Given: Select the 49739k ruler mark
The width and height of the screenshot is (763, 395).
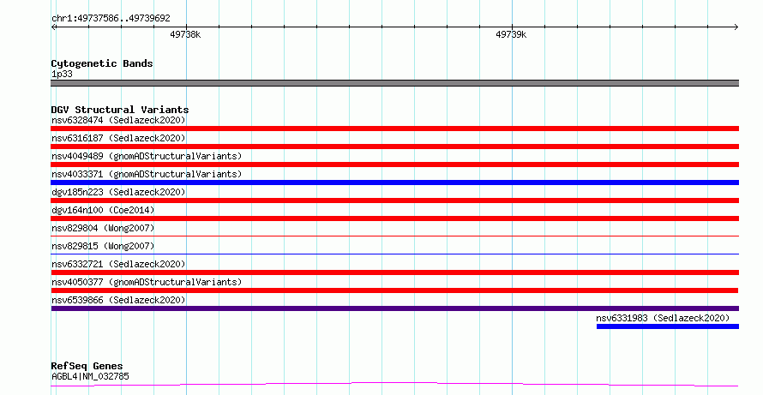Looking at the screenshot, I should click(x=511, y=34).
